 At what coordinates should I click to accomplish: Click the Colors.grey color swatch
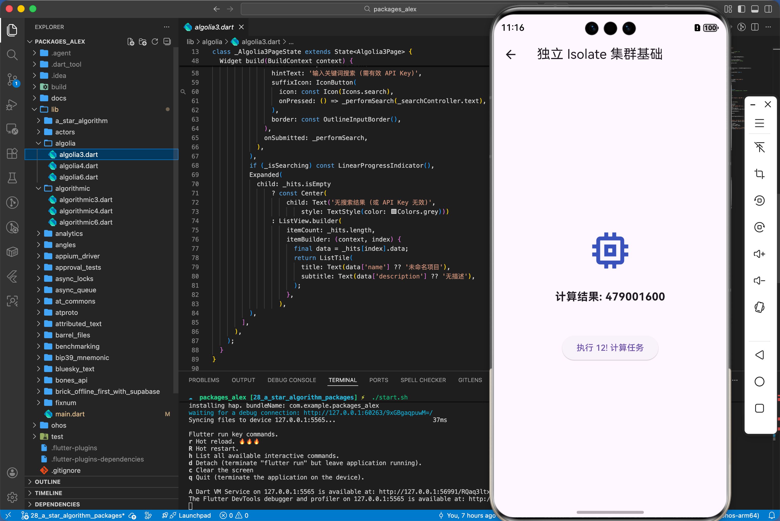(x=394, y=212)
